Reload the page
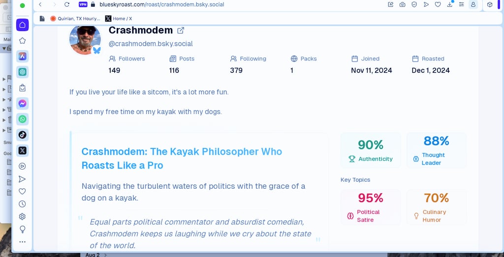Screen dimensions: 504x257 pos(67,4)
